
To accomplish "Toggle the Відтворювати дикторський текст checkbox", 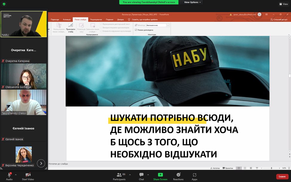I will (101, 24).
